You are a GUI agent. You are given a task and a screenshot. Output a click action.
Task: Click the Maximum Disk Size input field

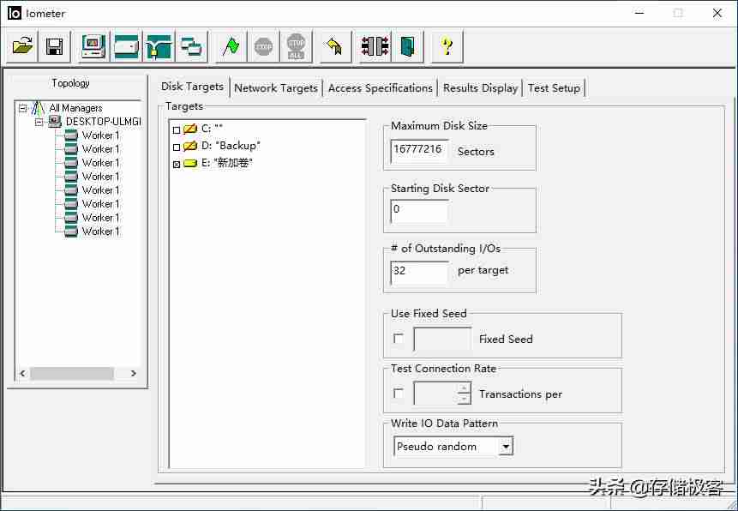(x=419, y=151)
